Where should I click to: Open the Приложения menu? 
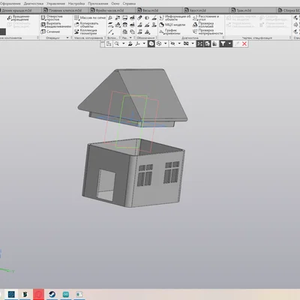tap(98, 4)
